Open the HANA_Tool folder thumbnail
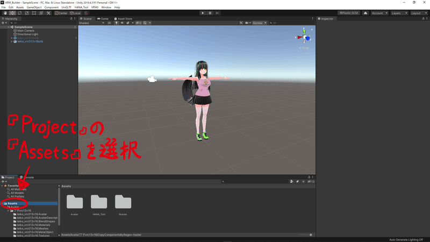This screenshot has height=242, width=430. click(99, 202)
